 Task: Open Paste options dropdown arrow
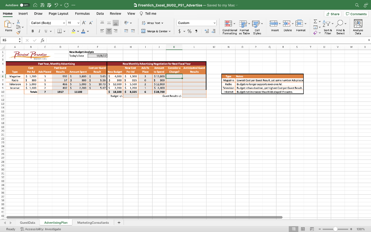tap(13, 24)
